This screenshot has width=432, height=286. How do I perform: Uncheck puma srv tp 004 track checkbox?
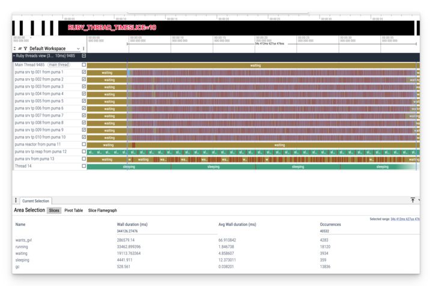(x=84, y=94)
